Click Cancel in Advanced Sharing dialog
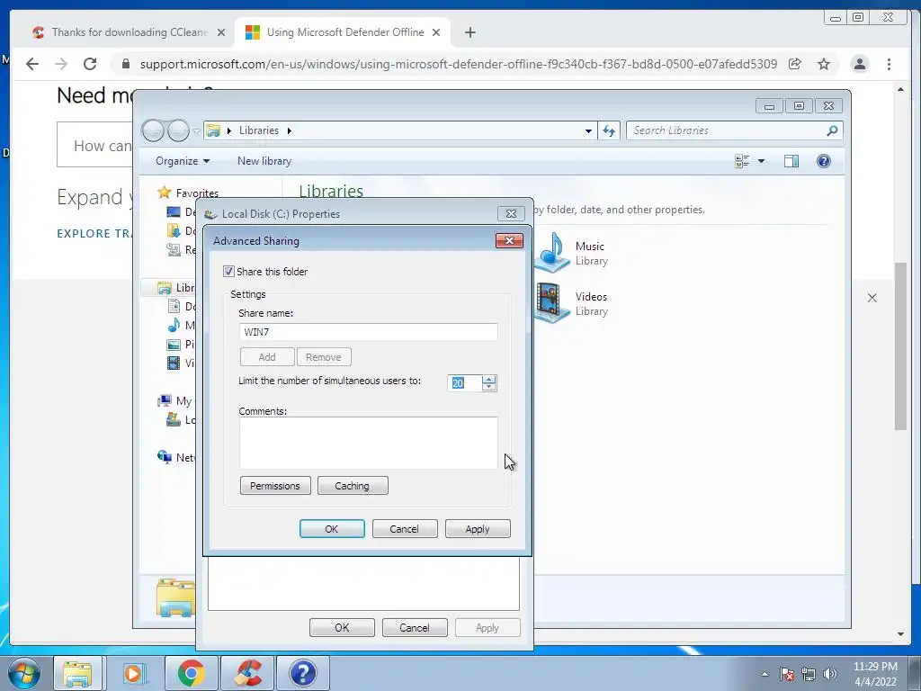This screenshot has width=921, height=691. tap(405, 529)
